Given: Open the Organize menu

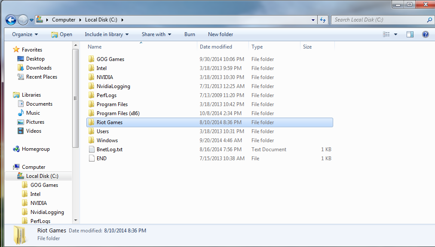Looking at the screenshot, I should [x=25, y=34].
